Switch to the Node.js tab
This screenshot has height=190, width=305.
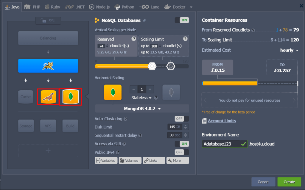(x=99, y=7)
